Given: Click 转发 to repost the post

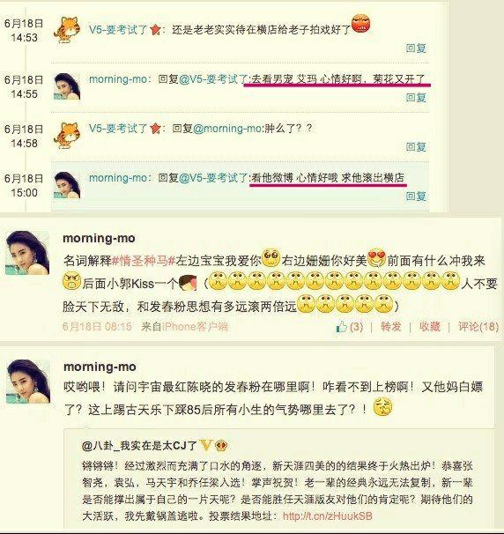Looking at the screenshot, I should coord(390,327).
